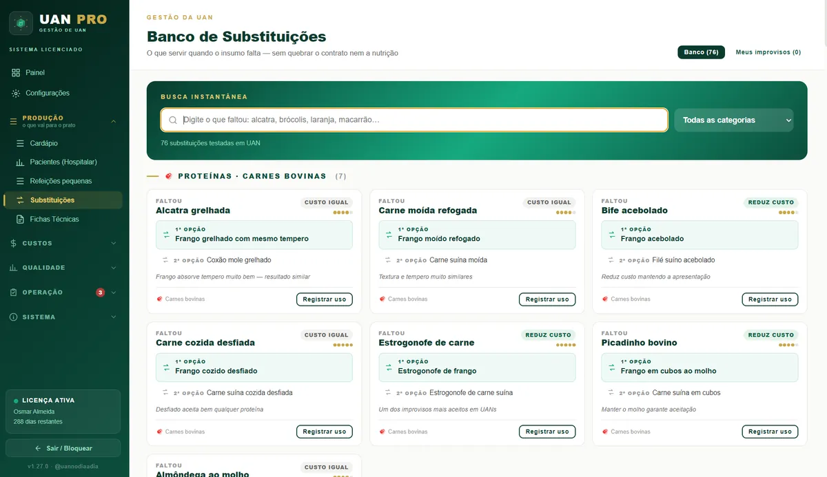Click the UAN PRO logo icon
Image resolution: width=827 pixels, height=477 pixels.
pos(21,23)
